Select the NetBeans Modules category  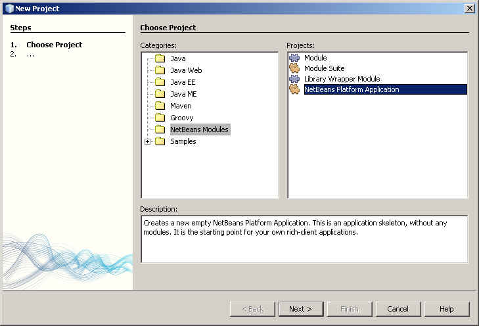[x=200, y=129]
